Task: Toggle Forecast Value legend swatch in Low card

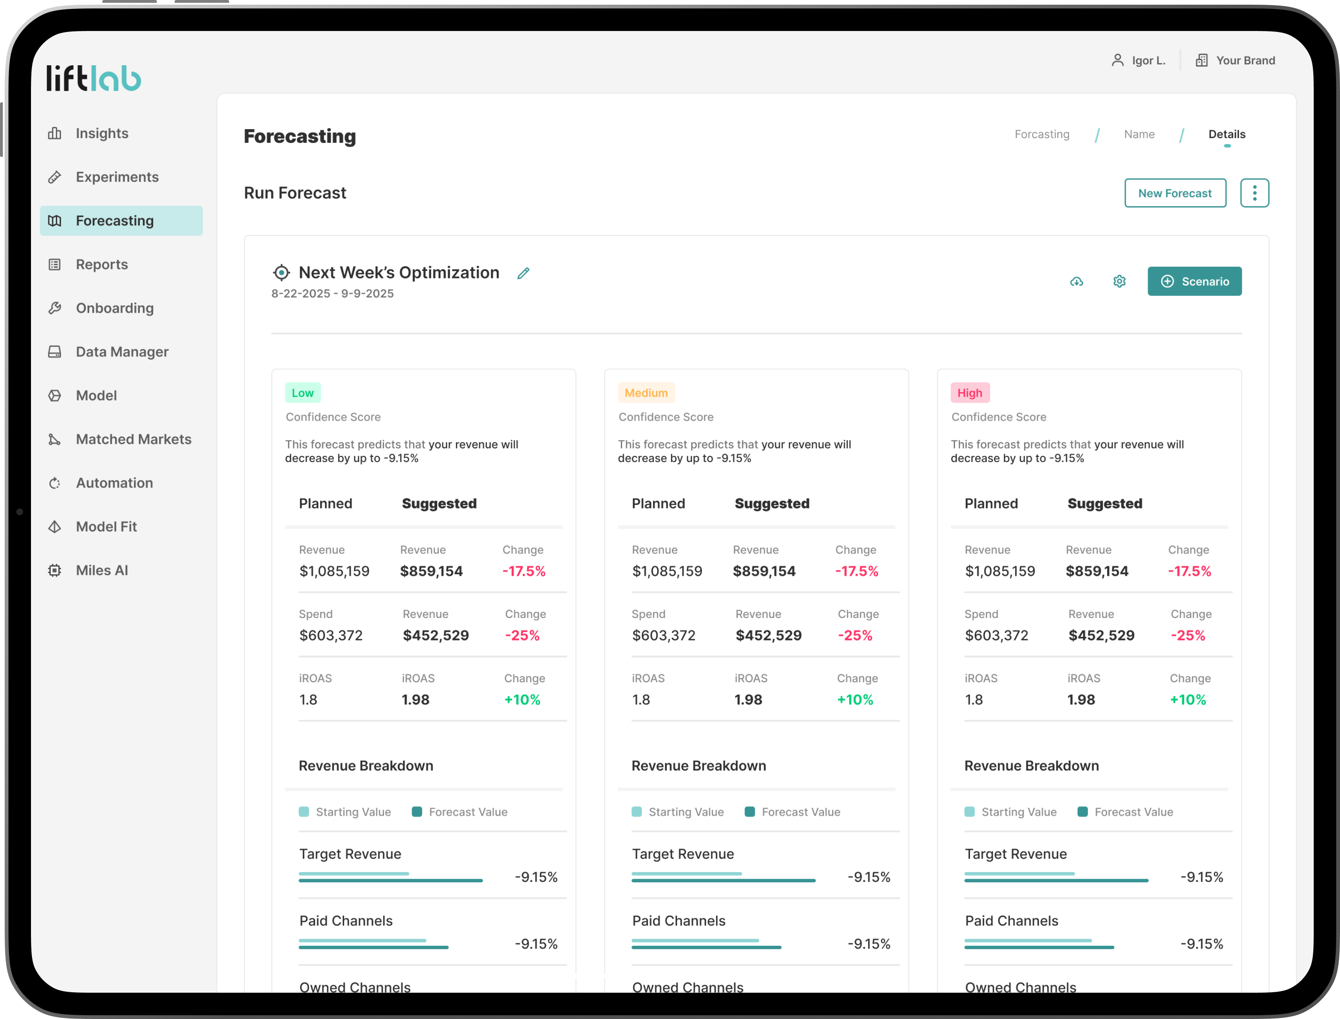Action: 417,811
